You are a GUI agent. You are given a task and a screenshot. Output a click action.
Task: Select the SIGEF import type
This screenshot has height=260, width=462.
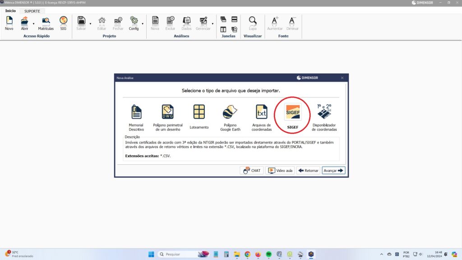tap(292, 117)
